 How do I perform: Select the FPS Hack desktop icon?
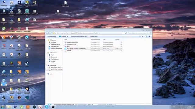coord(19,3)
